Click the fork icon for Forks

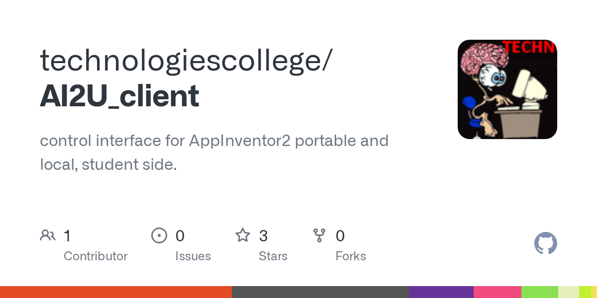pos(319,235)
